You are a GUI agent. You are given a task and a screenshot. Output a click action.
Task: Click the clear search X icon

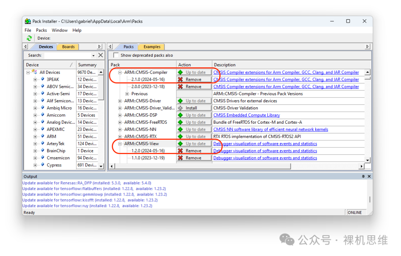[x=100, y=56]
